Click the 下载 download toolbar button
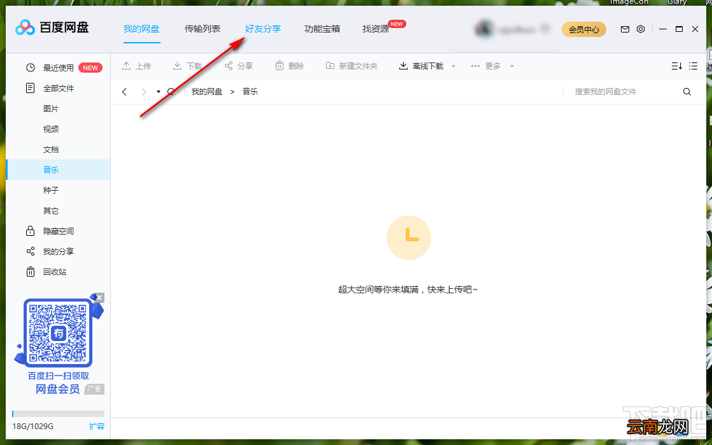 187,66
